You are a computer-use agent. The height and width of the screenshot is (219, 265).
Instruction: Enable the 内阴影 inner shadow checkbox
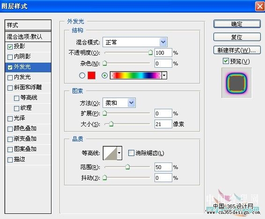pos(10,57)
